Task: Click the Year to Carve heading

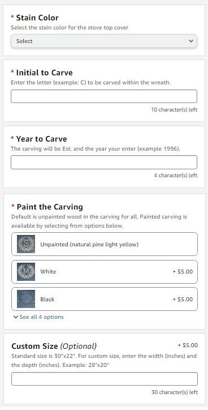Action: click(41, 139)
